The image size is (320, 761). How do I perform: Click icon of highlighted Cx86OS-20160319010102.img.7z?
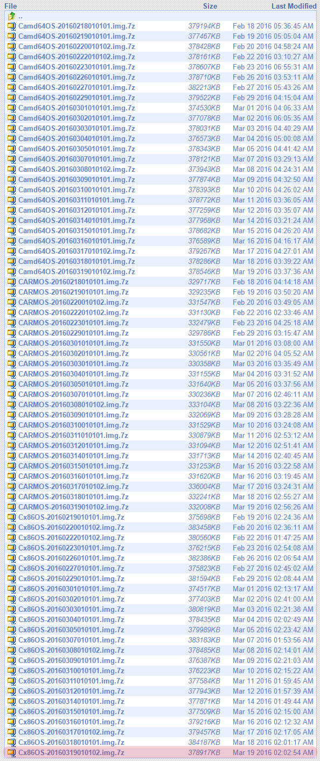coord(11,752)
